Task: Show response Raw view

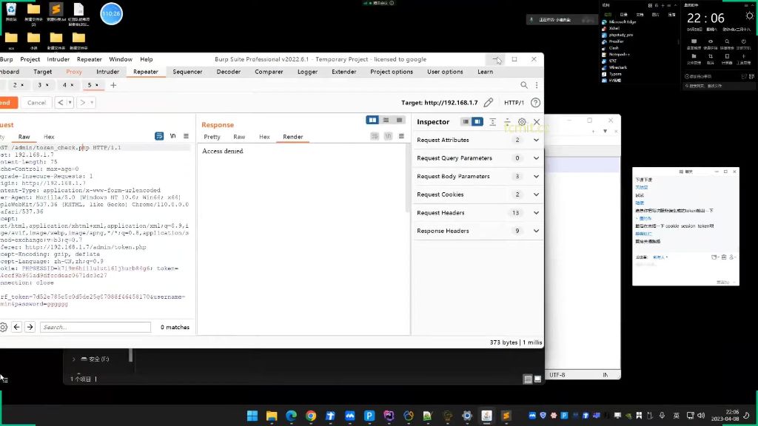Action: point(239,137)
